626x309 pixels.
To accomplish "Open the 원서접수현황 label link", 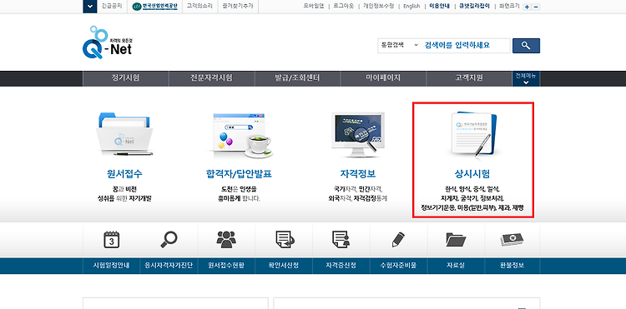I will click(x=226, y=266).
